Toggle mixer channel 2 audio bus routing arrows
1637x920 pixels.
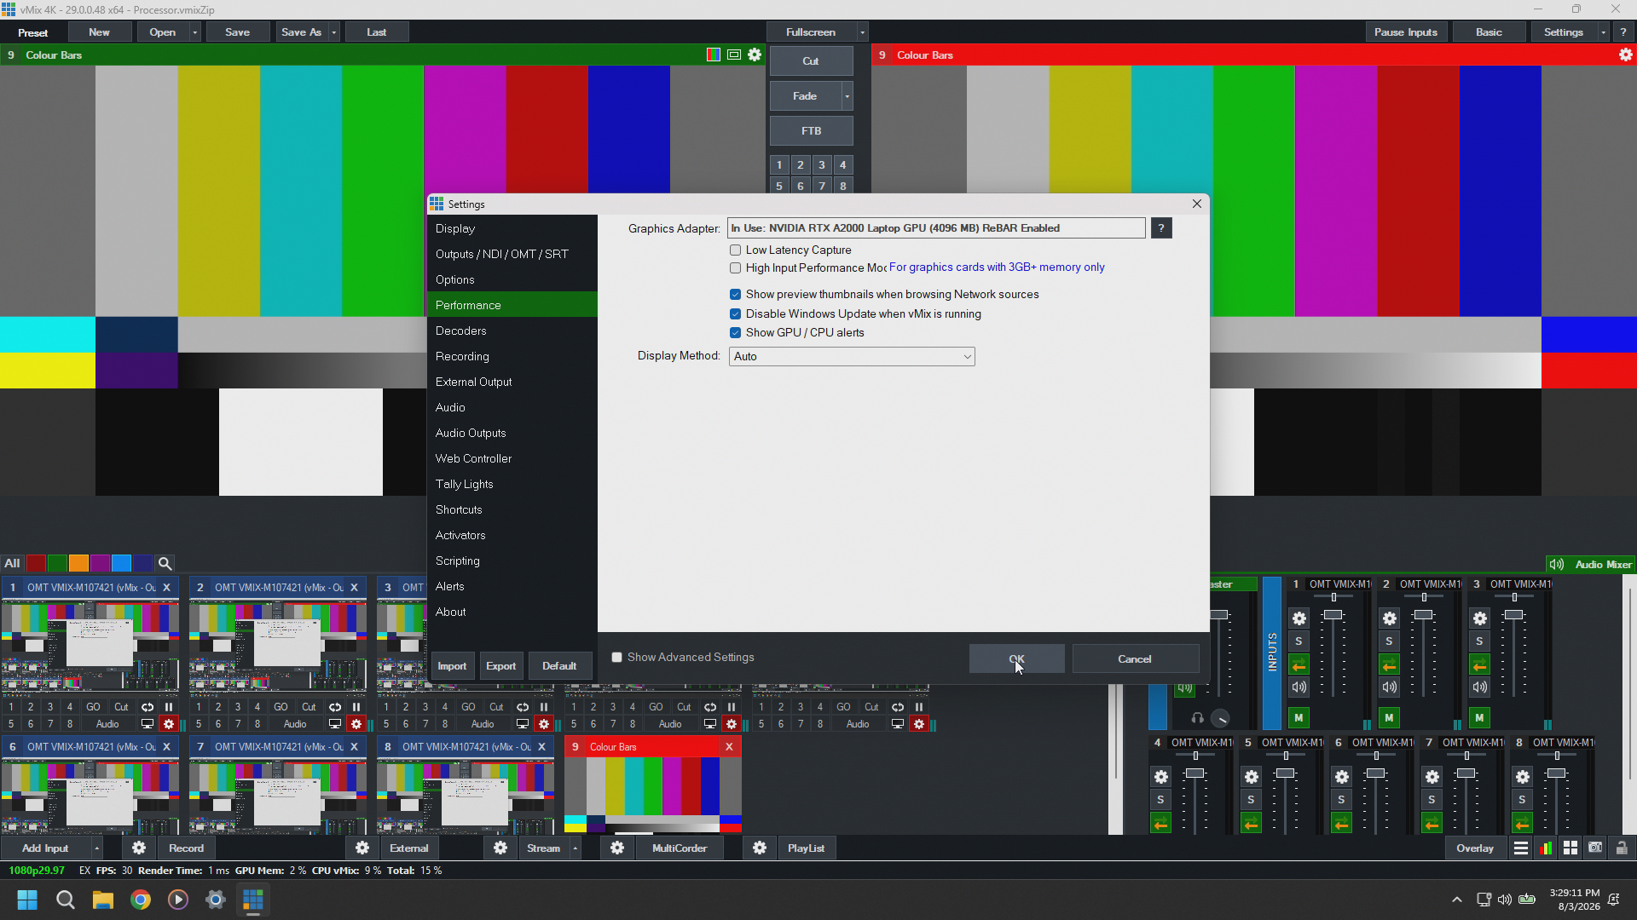1390,664
